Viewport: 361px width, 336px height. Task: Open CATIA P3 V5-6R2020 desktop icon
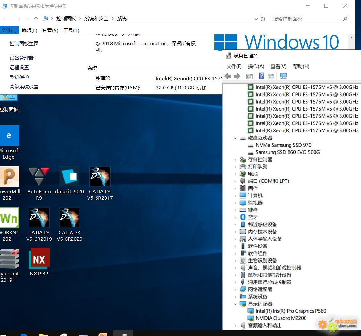point(70,224)
